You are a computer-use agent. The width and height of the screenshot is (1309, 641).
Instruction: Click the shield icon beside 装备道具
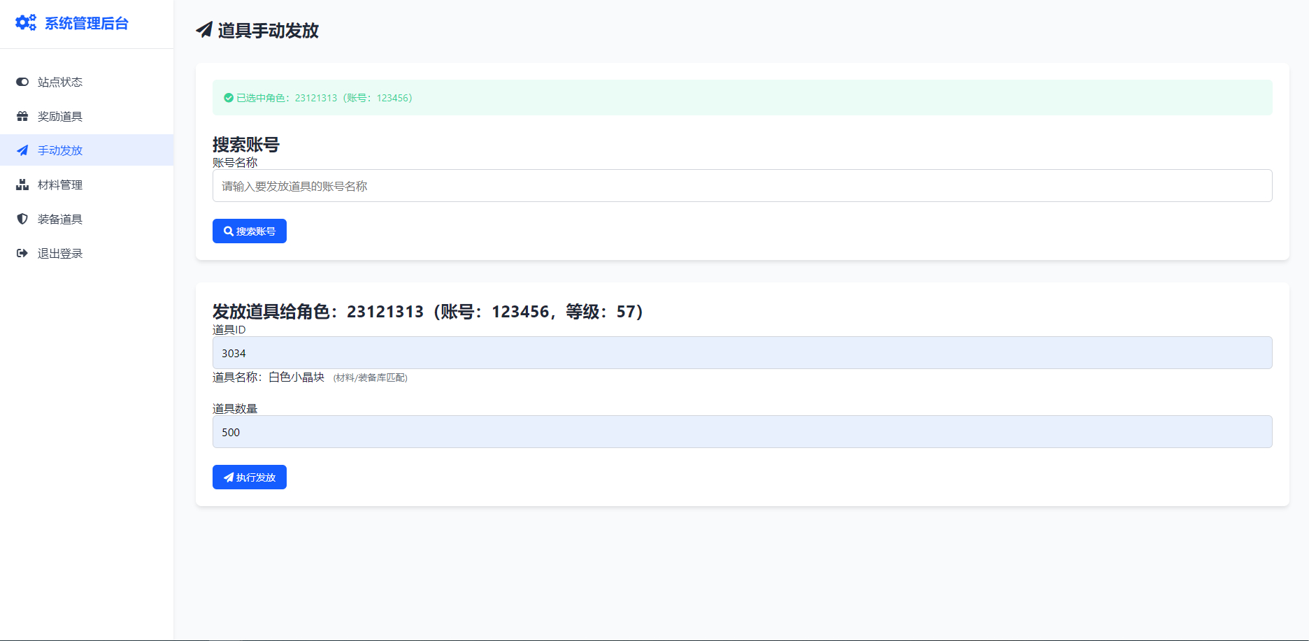pyautogui.click(x=22, y=219)
